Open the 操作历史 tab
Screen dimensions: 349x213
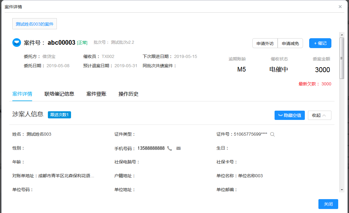point(128,94)
